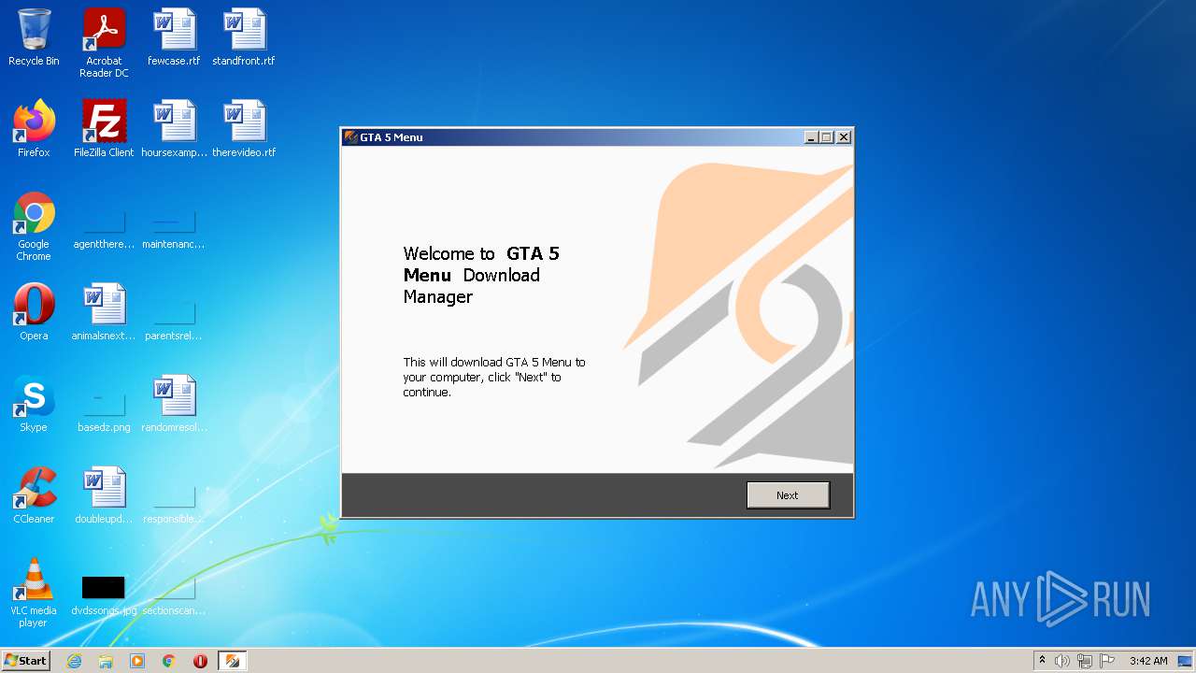Viewport: 1196px width, 673px height.
Task: Launch Opera from the taskbar
Action: (200, 661)
